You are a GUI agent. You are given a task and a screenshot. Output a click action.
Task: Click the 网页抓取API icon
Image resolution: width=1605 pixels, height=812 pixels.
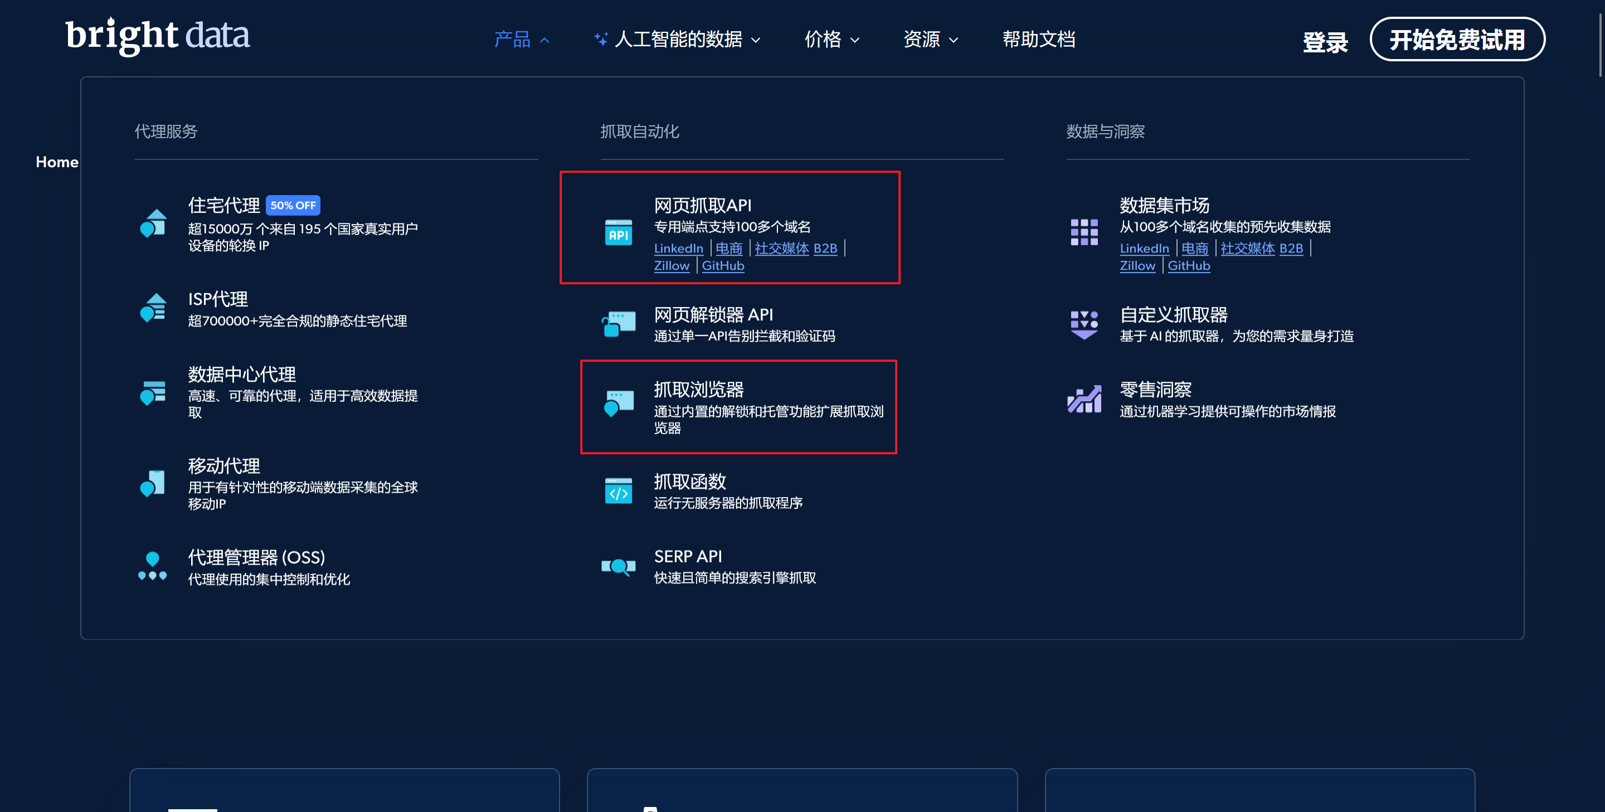pyautogui.click(x=618, y=232)
